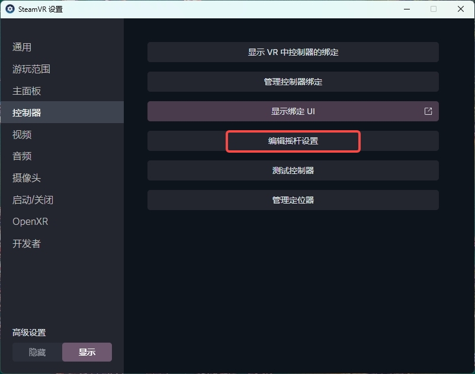Open the 通用 settings tab
475x374 pixels.
click(x=22, y=47)
